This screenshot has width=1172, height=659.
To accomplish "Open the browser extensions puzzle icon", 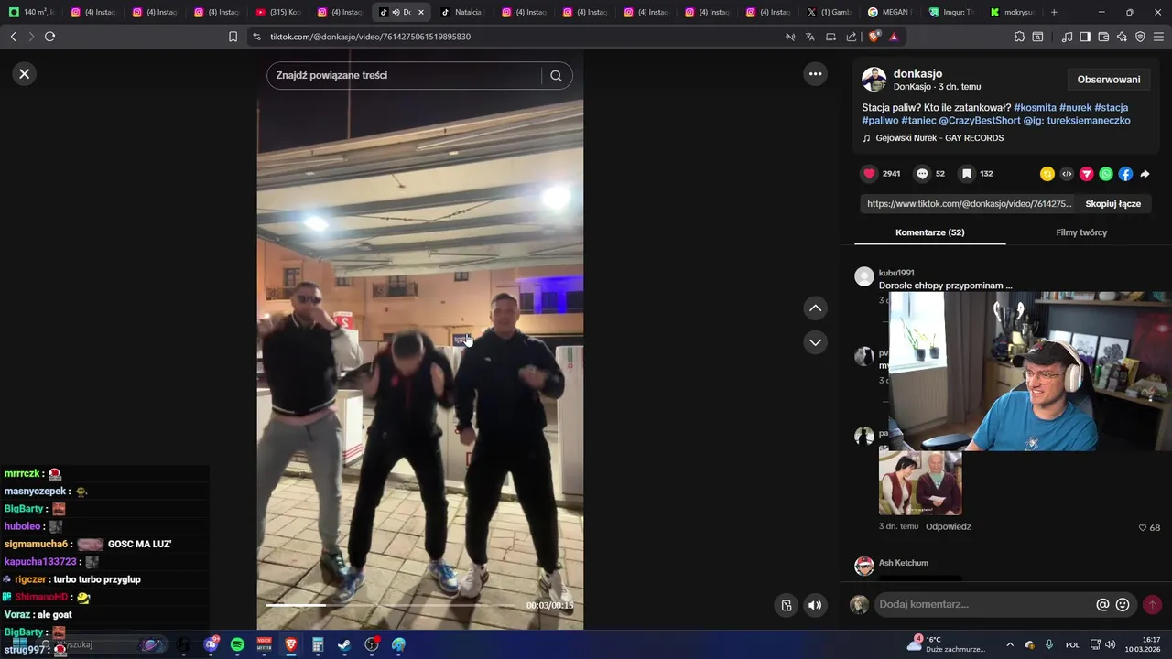I will coord(1019,37).
